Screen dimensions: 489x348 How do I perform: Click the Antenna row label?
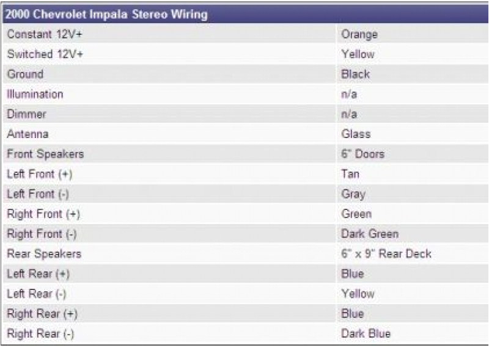point(28,134)
